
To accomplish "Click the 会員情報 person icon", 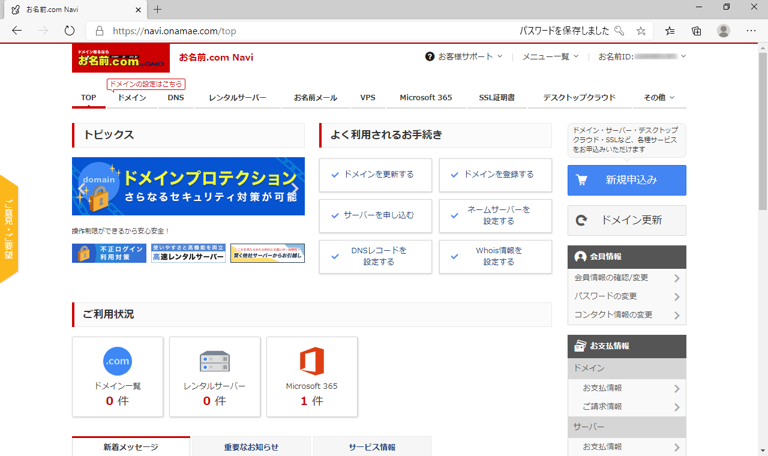I will [x=580, y=256].
